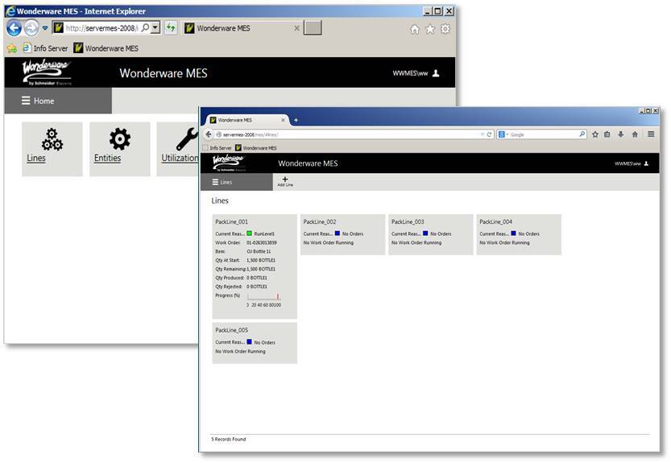Expand the Internet Explorer address bar dropdown
Image resolution: width=671 pixels, height=463 pixels.
pos(155,28)
